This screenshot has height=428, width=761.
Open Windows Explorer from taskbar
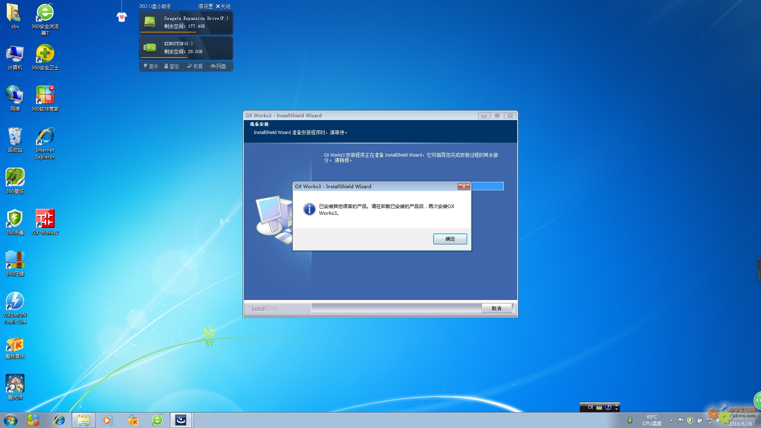(84, 420)
